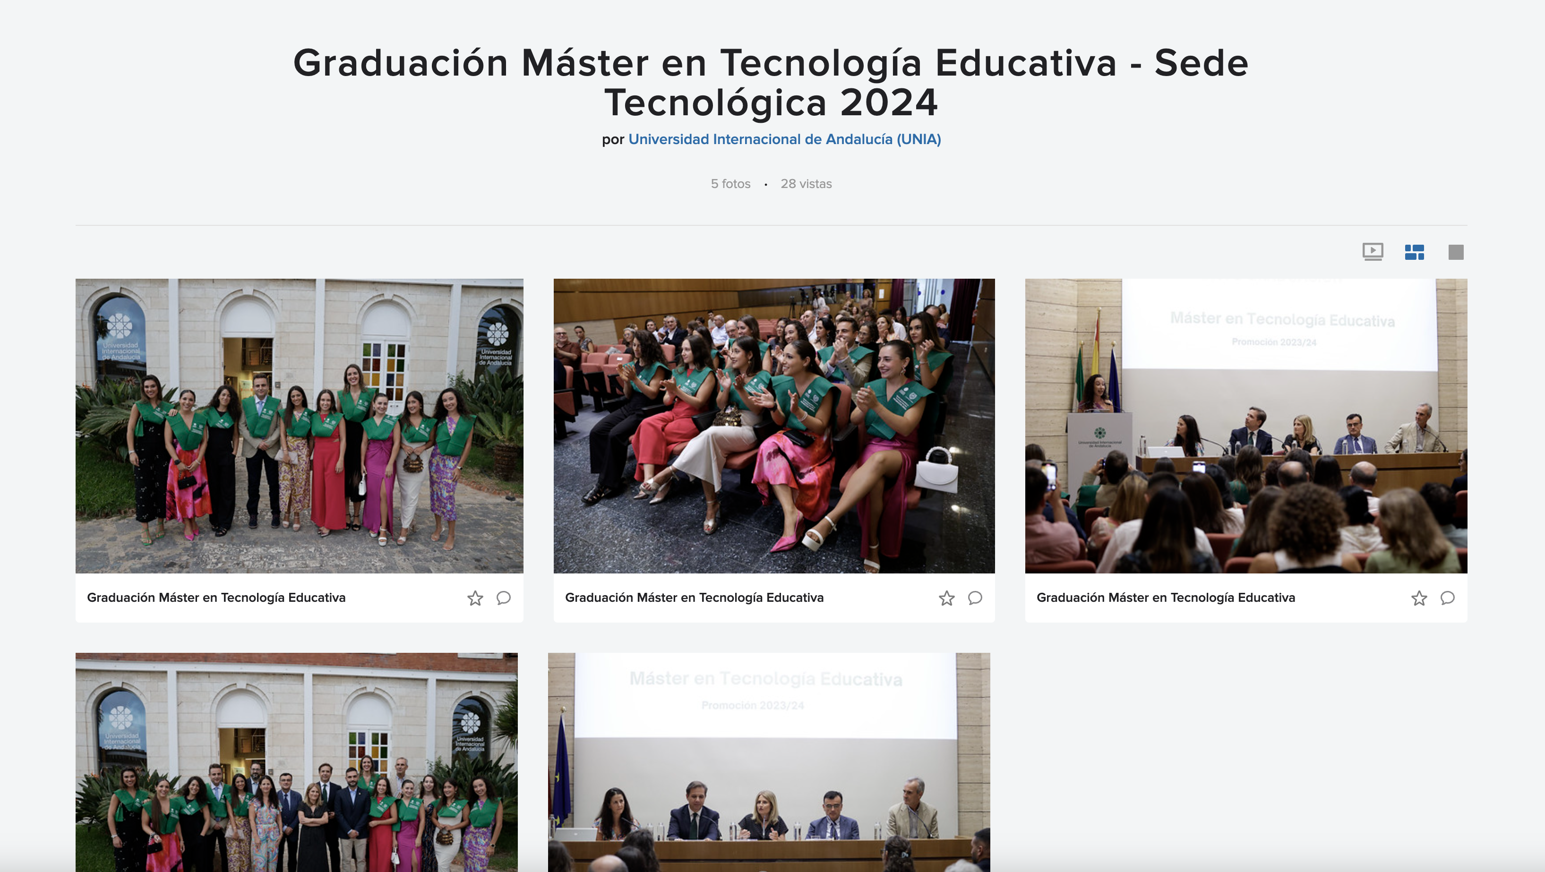This screenshot has height=872, width=1545.
Task: Open the outdoor graduates group photo
Action: (x=299, y=426)
